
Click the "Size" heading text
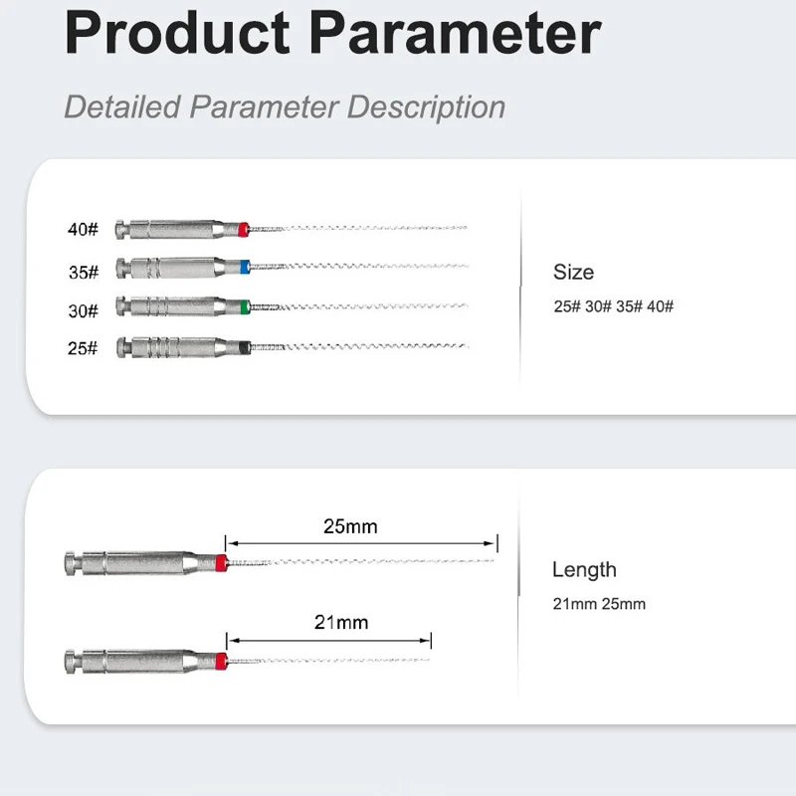pyautogui.click(x=573, y=272)
